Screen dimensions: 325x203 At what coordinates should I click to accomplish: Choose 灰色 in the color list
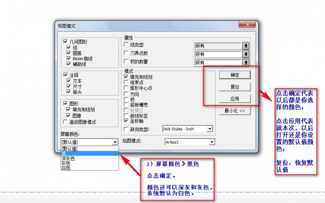[89, 163]
